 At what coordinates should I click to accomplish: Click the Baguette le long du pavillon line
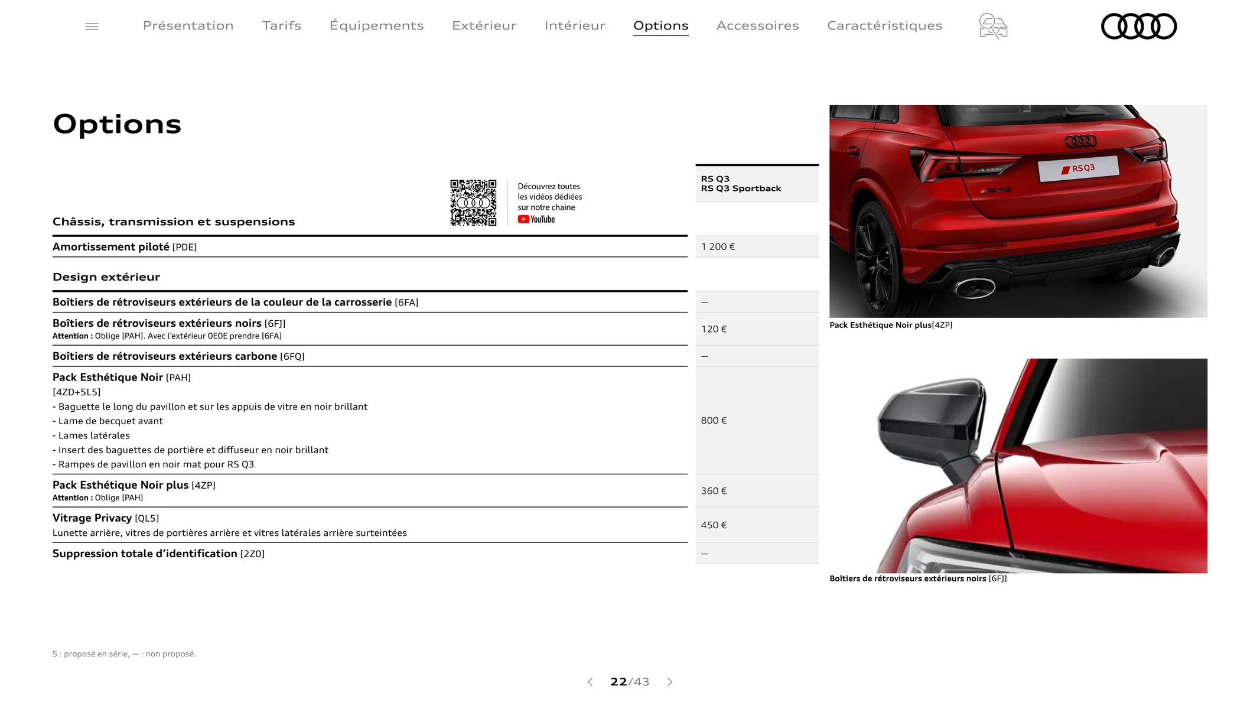click(210, 406)
